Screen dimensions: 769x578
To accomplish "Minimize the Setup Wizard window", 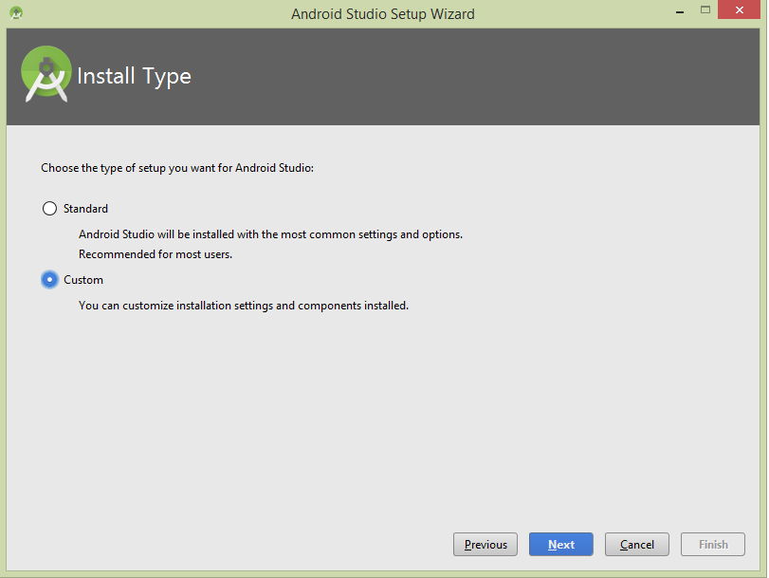I will tap(680, 10).
